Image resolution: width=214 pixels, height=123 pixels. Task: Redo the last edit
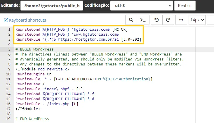point(168,20)
